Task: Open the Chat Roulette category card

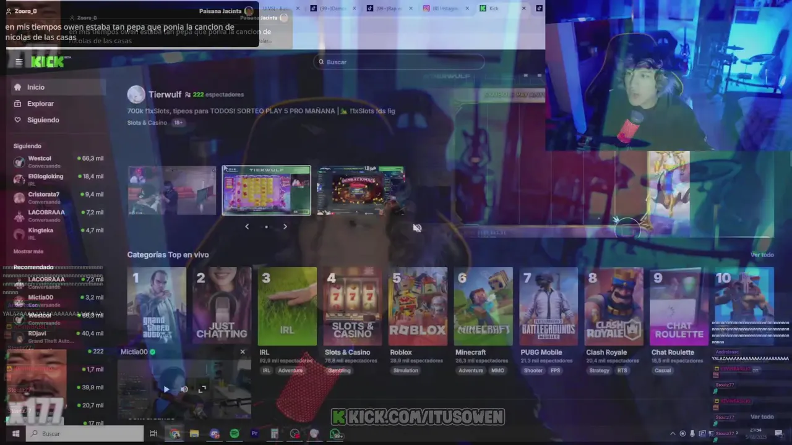Action: coord(679,307)
